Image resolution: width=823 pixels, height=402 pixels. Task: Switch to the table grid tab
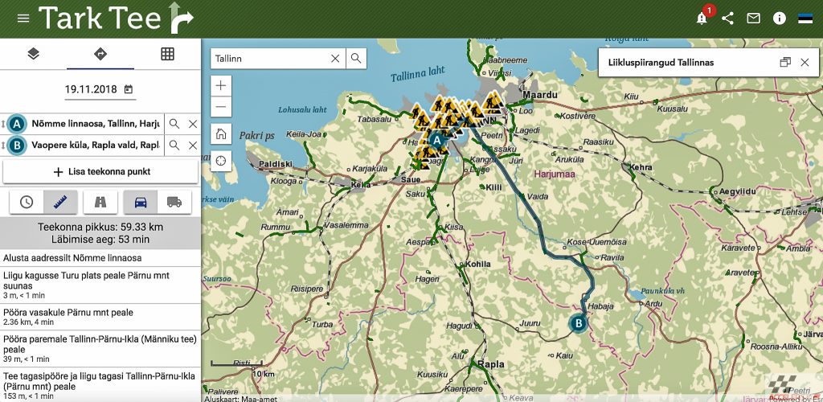[x=167, y=54]
